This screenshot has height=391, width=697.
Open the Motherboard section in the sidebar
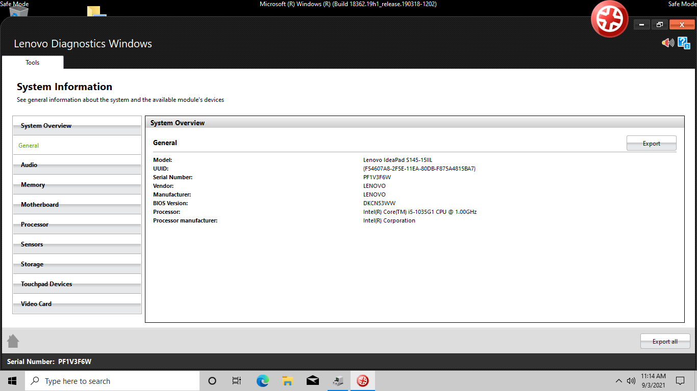[77, 205]
